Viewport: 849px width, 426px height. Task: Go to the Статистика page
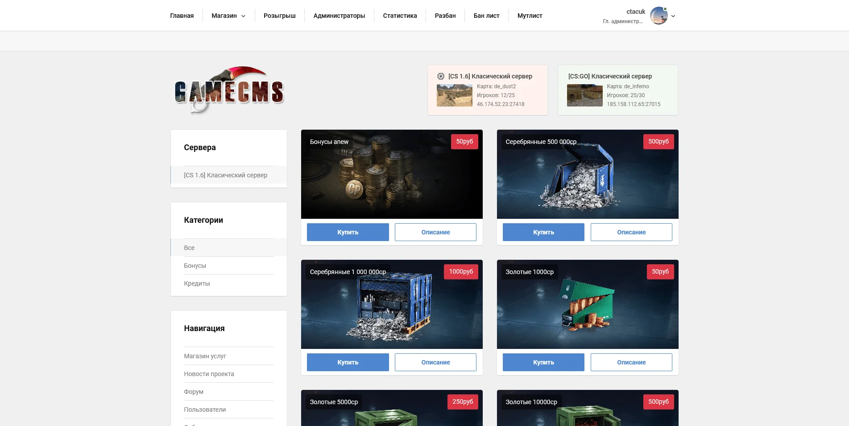coord(400,16)
